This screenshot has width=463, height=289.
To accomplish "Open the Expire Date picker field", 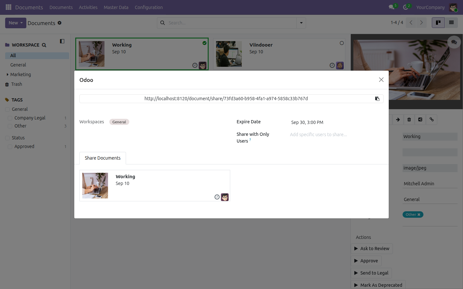I will 337,122.
